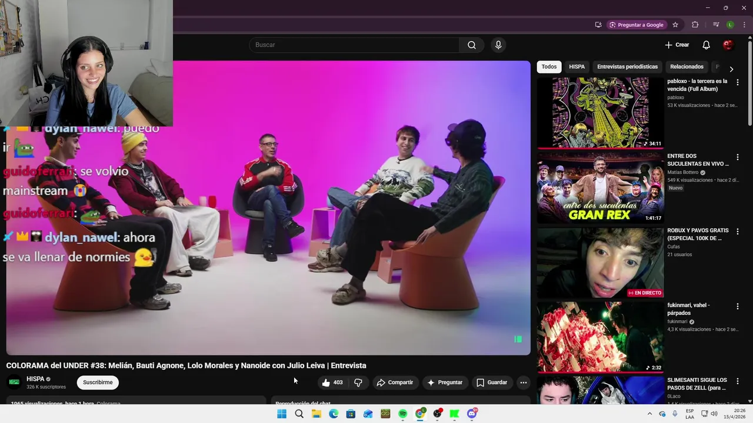753x423 pixels.
Task: Open Chrome three-dot menu
Action: point(744,25)
